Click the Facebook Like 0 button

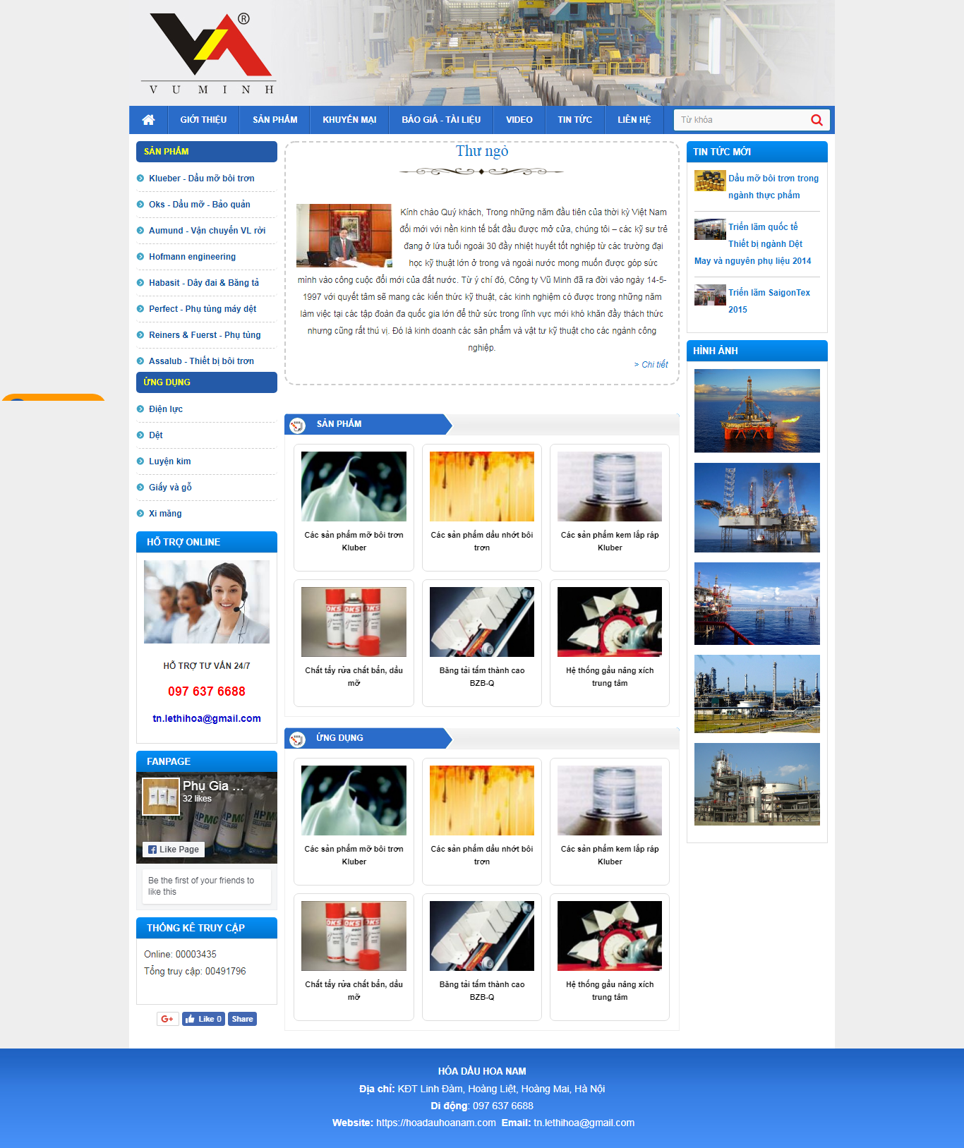coord(203,1019)
